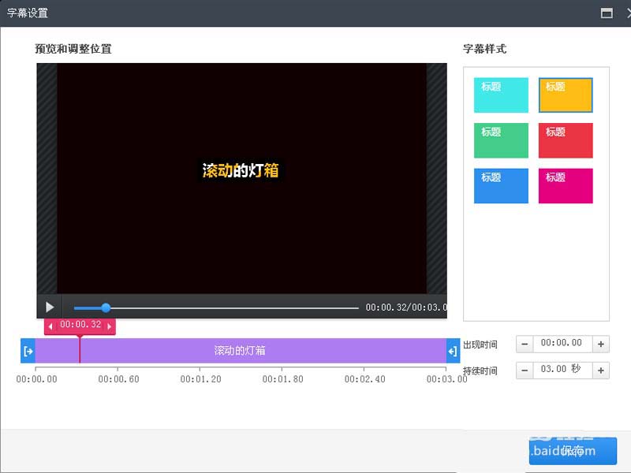Pick the magenta 标题 subtitle style
This screenshot has height=473, width=631.
coord(566,186)
